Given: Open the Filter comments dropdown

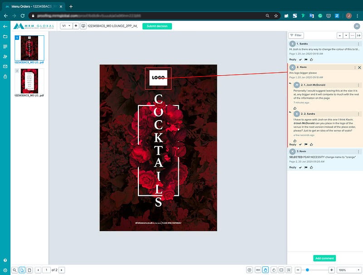Looking at the screenshot, I should 296,35.
